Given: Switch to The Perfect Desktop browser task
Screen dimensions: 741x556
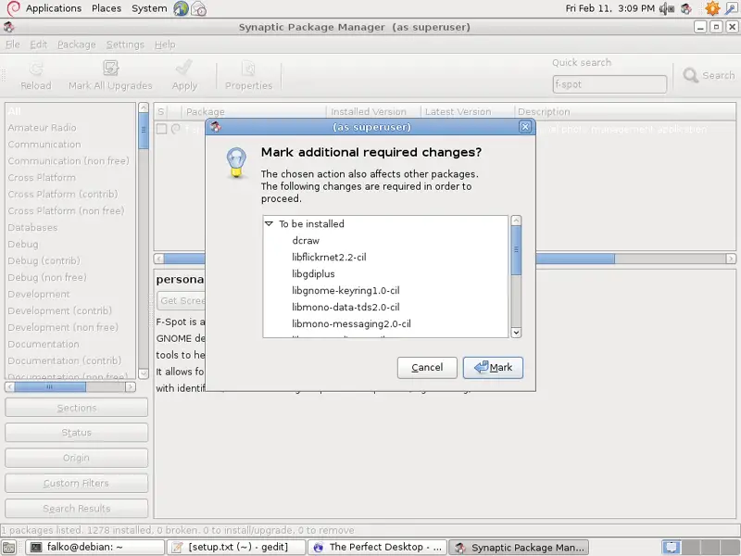Looking at the screenshot, I should point(377,548).
